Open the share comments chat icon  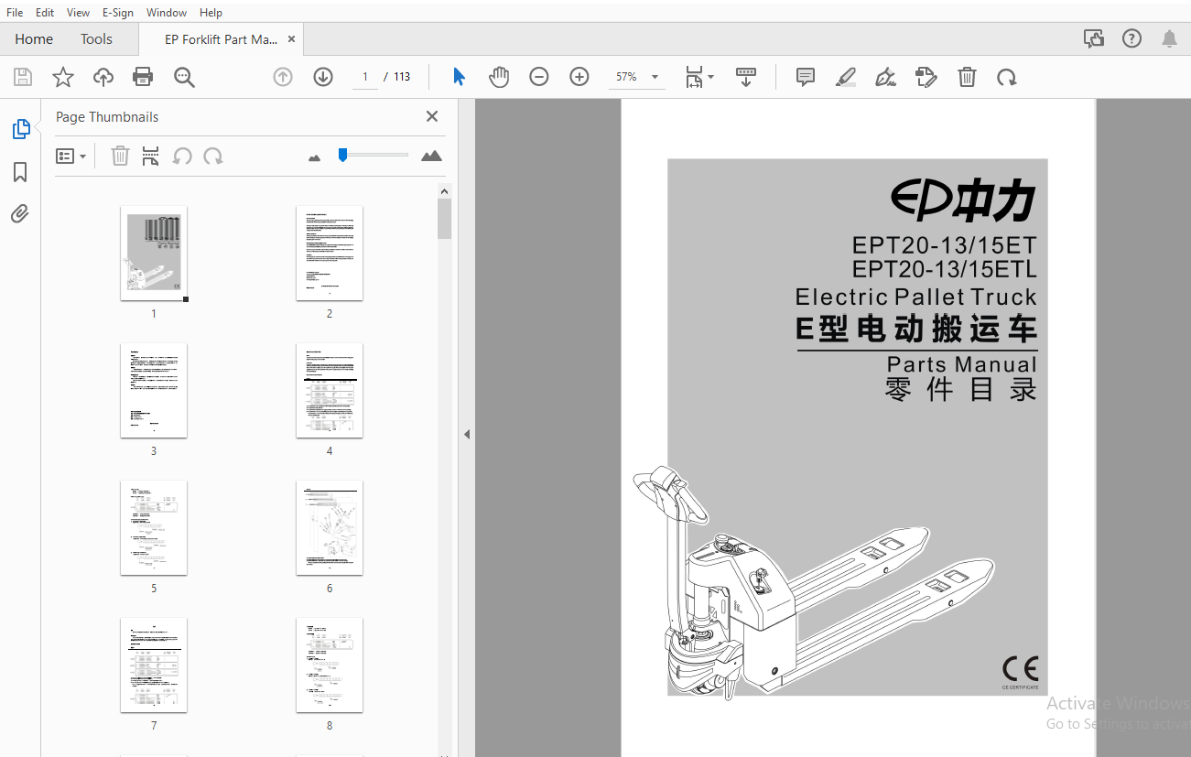(1093, 38)
